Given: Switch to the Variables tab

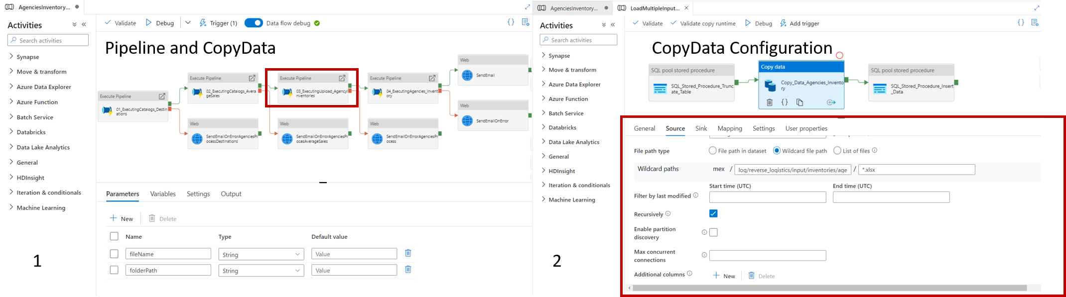Looking at the screenshot, I should click(x=163, y=194).
